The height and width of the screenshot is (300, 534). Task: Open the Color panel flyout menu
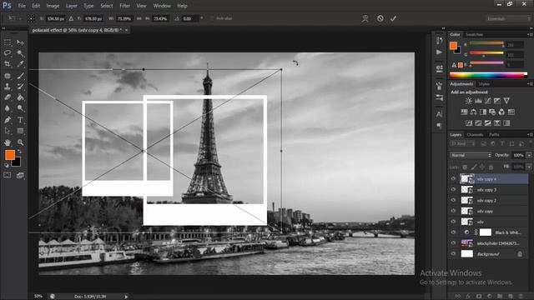coord(530,35)
